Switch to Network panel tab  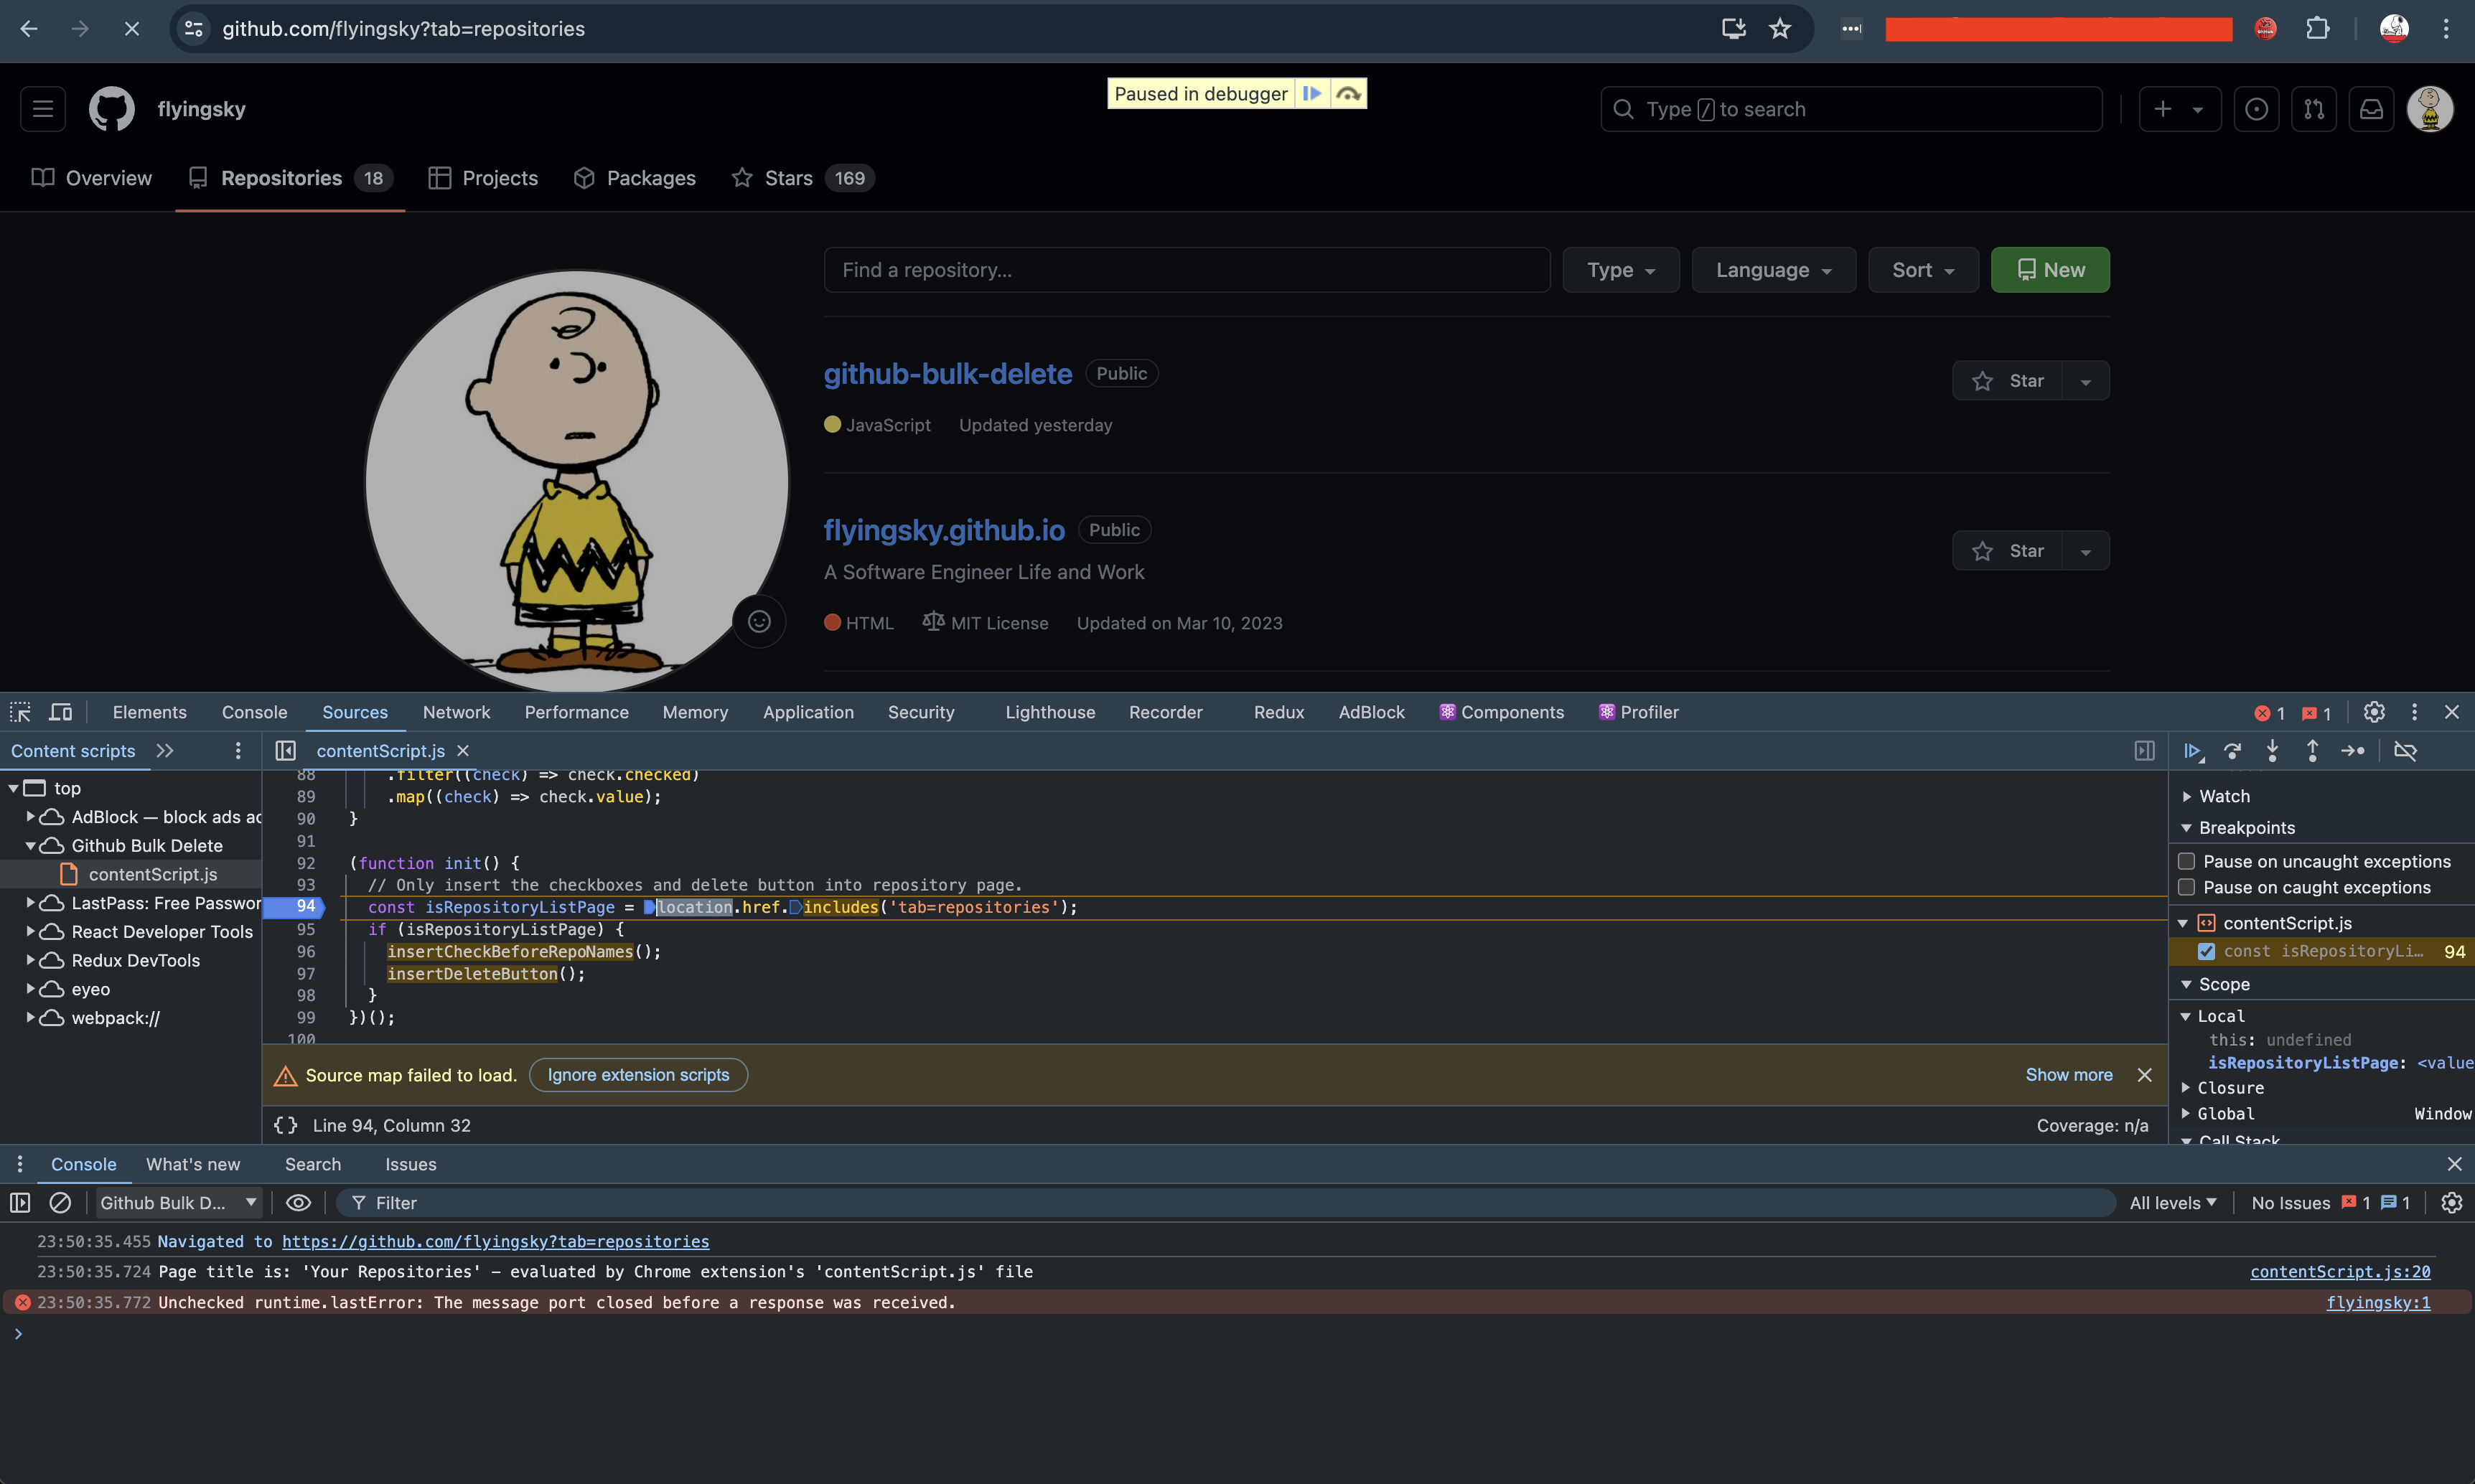456,712
